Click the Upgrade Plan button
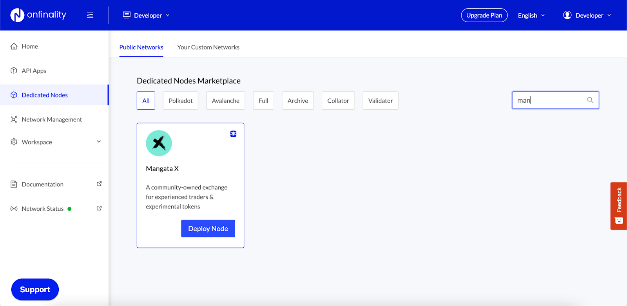The image size is (627, 306). pos(484,15)
